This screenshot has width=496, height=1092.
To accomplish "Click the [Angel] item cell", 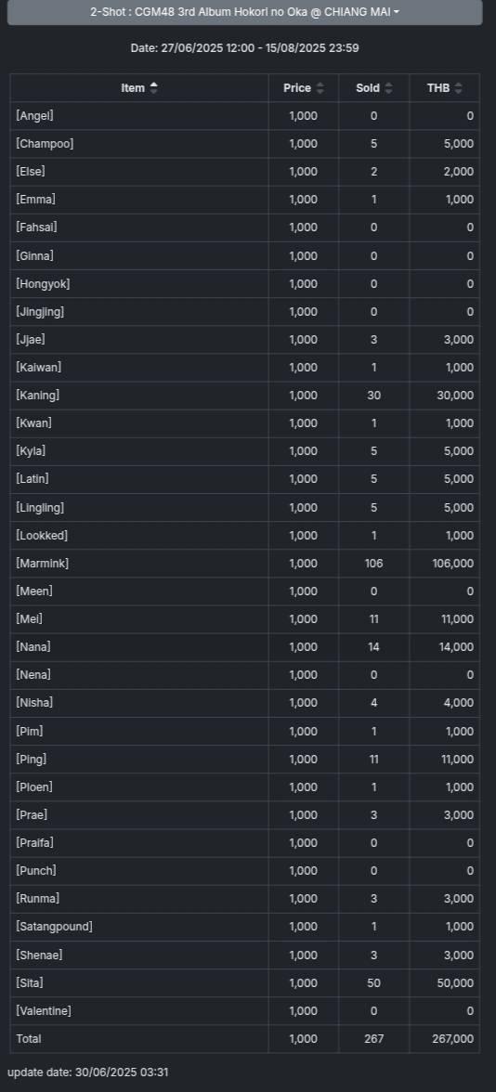I will point(139,115).
